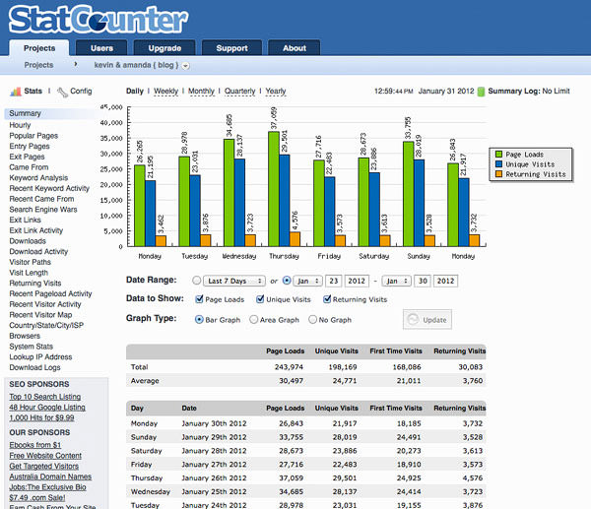Click the green Page Loads legend swatch
Image resolution: width=591 pixels, height=509 pixels.
497,154
